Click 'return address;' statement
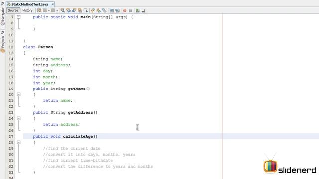 point(62,124)
